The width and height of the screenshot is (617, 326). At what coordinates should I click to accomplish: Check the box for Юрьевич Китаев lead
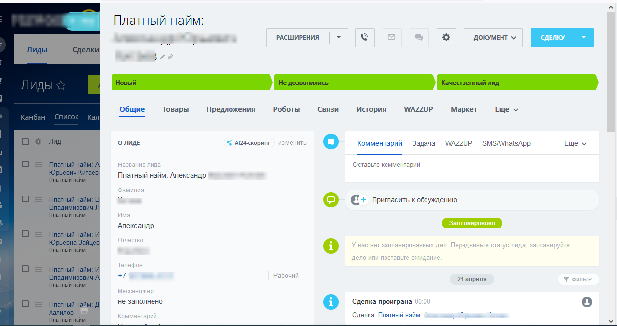(x=25, y=164)
